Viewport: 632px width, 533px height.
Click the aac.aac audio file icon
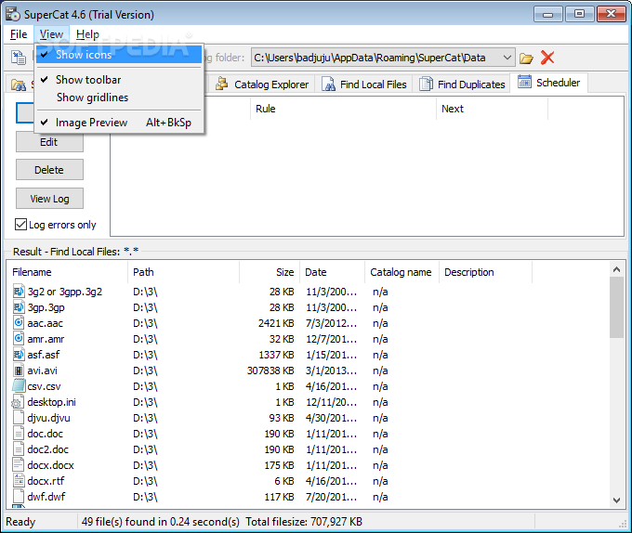coord(19,323)
